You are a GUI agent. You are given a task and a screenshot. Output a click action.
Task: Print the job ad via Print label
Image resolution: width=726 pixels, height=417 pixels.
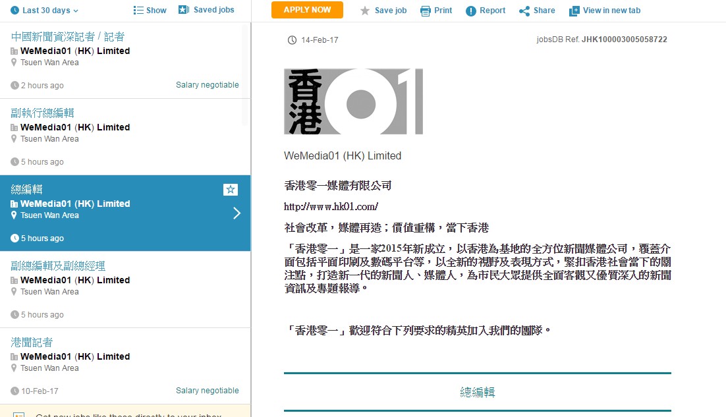(443, 10)
